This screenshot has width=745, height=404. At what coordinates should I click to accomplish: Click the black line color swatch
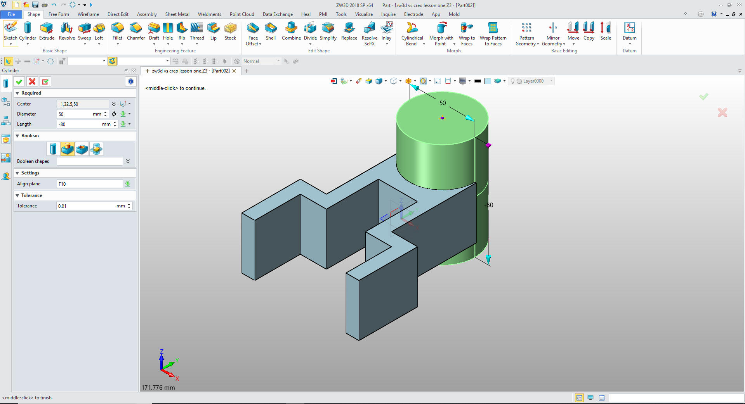(478, 81)
